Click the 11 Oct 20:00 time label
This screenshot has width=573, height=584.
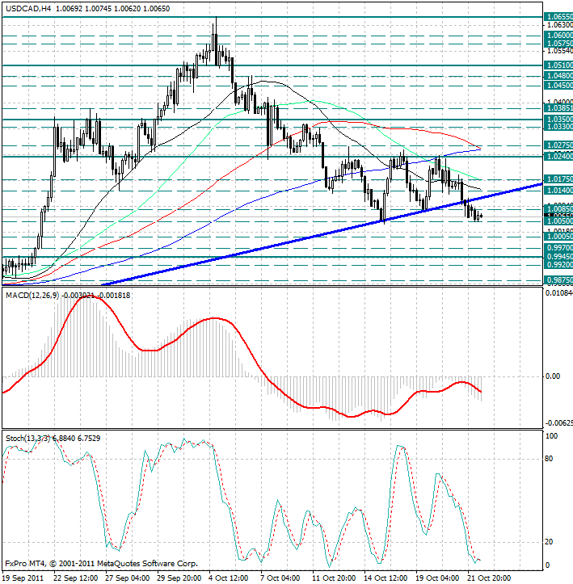335,578
